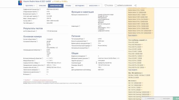Open the ОТЗЫВЫ tab
The width and height of the screenshot is (179, 100).
click(68, 6)
